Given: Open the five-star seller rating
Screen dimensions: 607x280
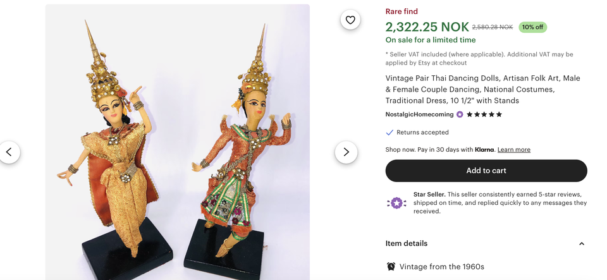Looking at the screenshot, I should pos(484,114).
